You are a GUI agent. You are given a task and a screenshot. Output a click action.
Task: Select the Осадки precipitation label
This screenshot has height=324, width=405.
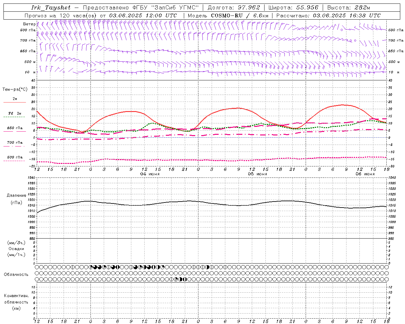click(16, 249)
